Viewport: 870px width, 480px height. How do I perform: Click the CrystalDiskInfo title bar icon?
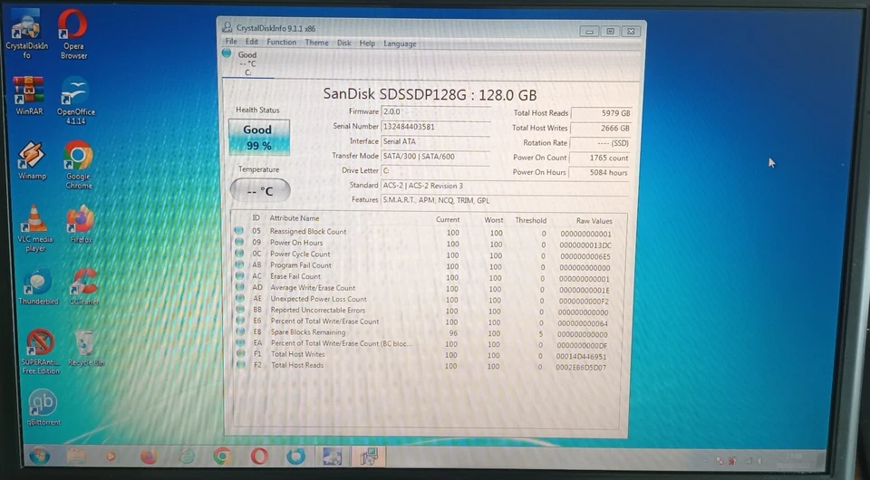coord(227,27)
